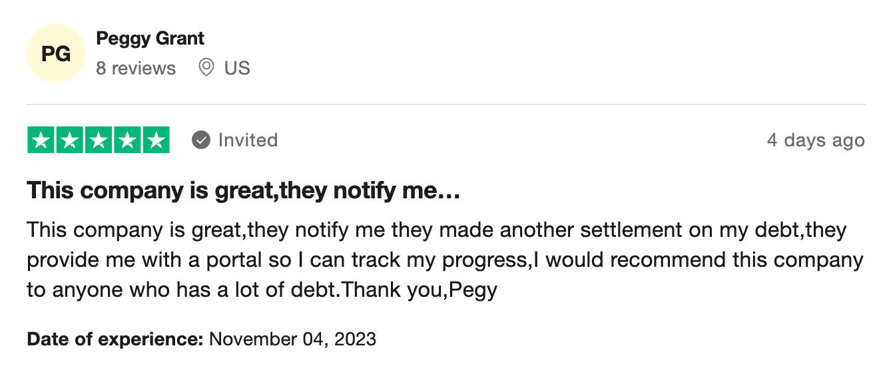Click the second green rating star
Screen dimensions: 887x370
[x=70, y=140]
